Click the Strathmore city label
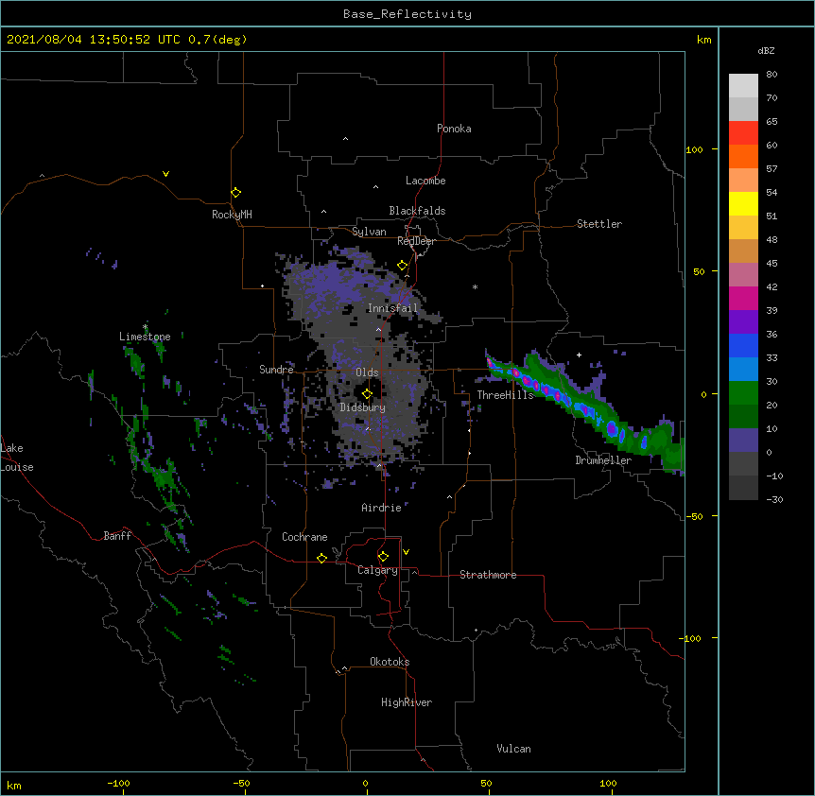This screenshot has width=815, height=796. click(488, 575)
